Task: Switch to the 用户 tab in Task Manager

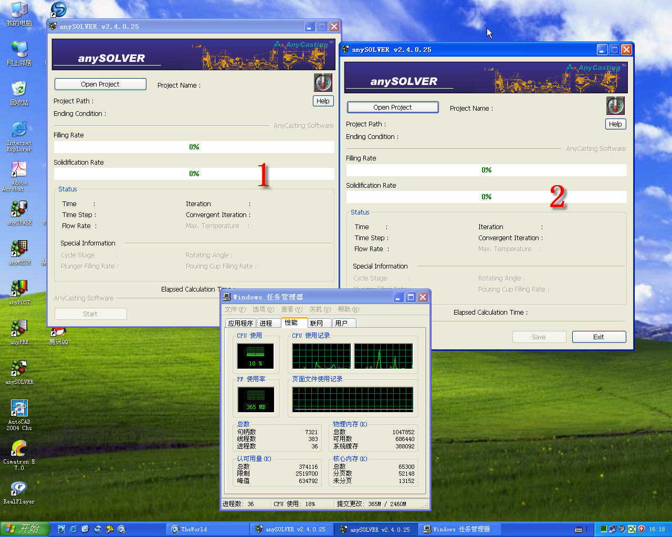Action: (344, 323)
